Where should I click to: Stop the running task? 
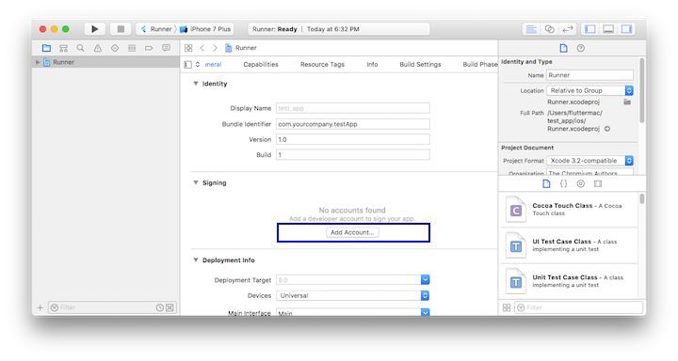[121, 29]
